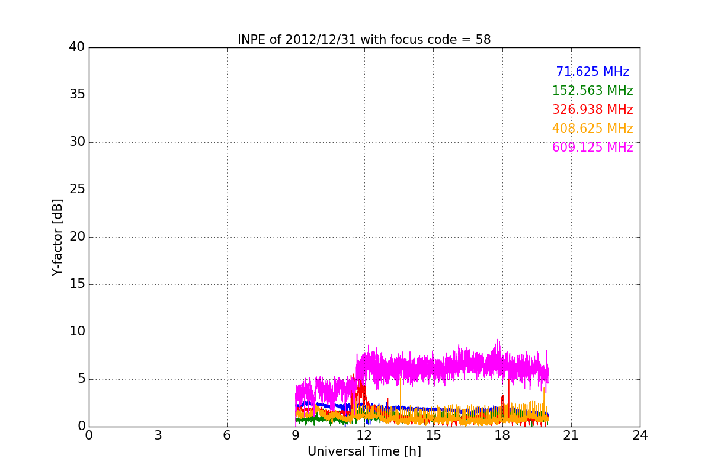Click the x-axis tick label 12
711x474 pixels.
[x=364, y=435]
